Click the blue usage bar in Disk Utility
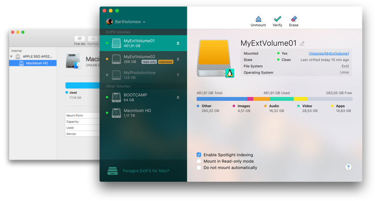375x201 pixels. (x=82, y=85)
